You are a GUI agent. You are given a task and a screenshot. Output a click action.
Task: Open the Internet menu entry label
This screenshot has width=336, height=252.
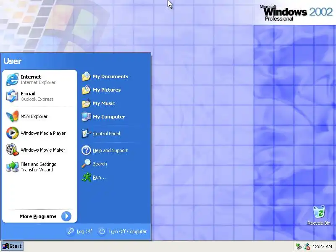31,77
